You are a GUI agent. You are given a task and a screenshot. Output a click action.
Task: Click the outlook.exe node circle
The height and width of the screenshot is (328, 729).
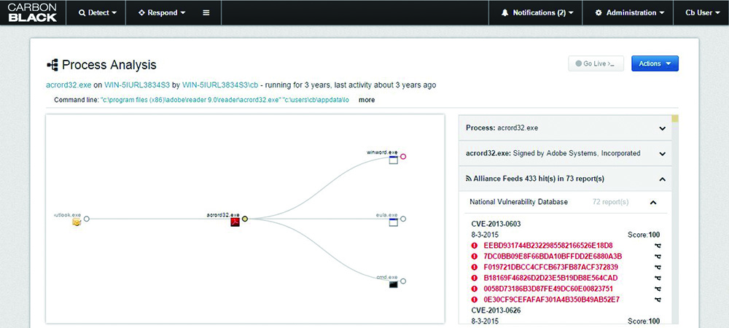[x=87, y=219]
